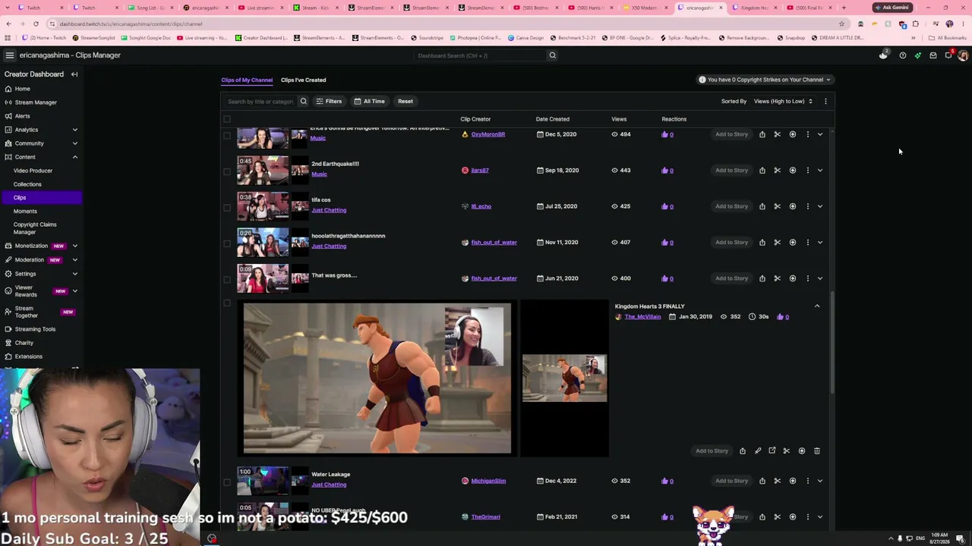Open the Views (High to Low) sort dropdown
This screenshot has height=546, width=972.
(783, 101)
